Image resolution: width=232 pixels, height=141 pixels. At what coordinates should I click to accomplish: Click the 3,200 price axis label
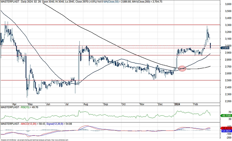click(228, 32)
